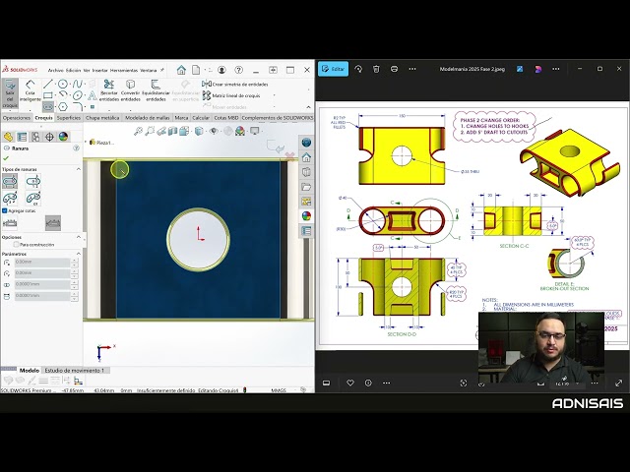Image resolution: width=630 pixels, height=472 pixels.
Task: Open the user account icon in SolidWorks
Action: [x=221, y=70]
